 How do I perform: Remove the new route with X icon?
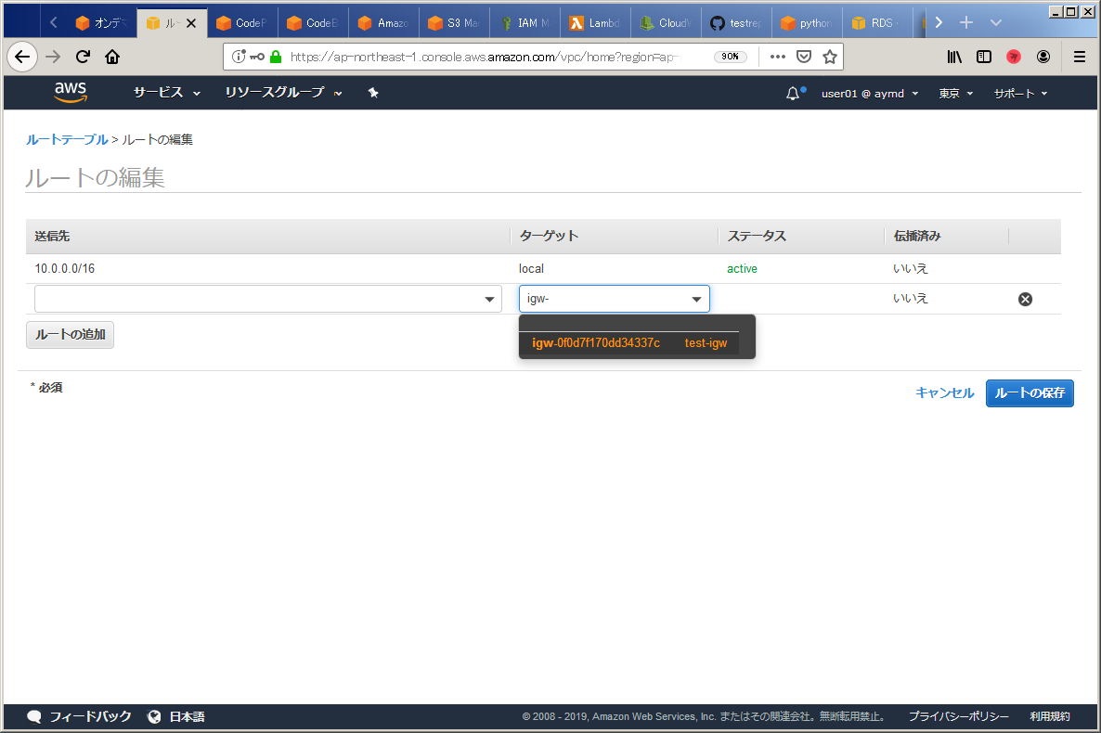[x=1025, y=299]
